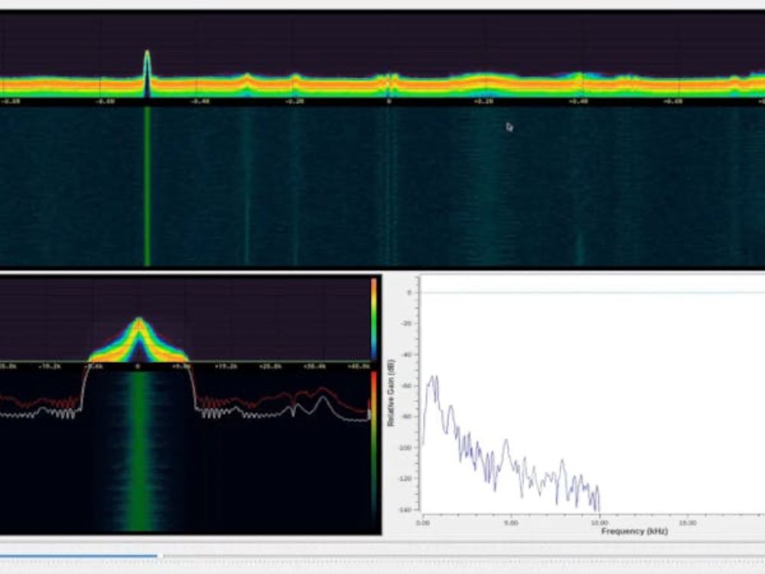The height and width of the screenshot is (574, 765).
Task: Click the Frequency (kHz) axis label
Action: pos(634,531)
